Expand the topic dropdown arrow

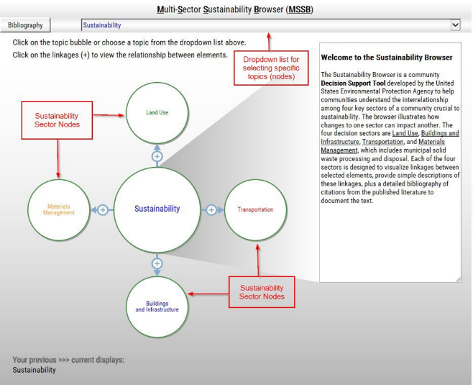[454, 25]
